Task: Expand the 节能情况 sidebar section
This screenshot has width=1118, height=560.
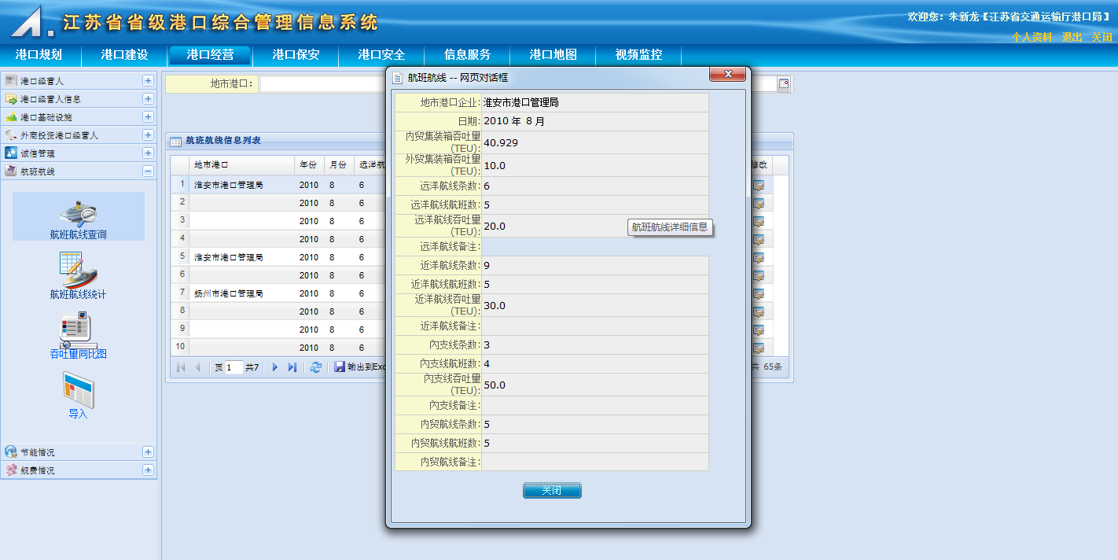Action: [x=148, y=452]
